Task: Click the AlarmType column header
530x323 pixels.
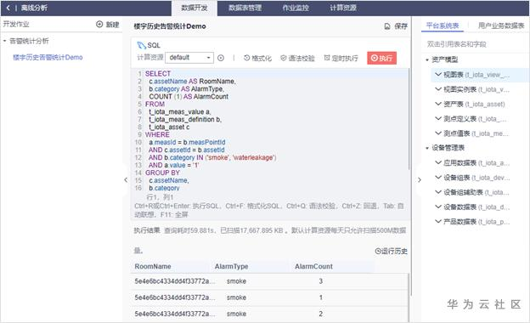Action: pos(231,267)
